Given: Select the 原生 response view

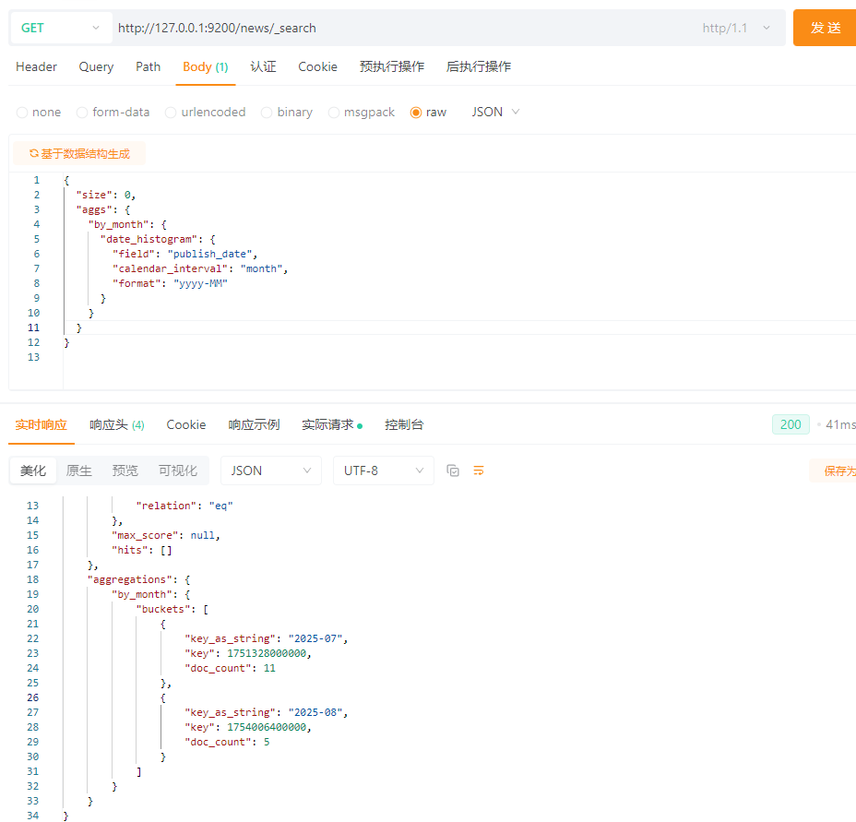Looking at the screenshot, I should pos(78,471).
